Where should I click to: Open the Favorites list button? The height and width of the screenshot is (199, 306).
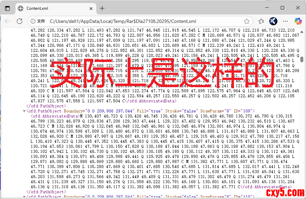click(261, 21)
